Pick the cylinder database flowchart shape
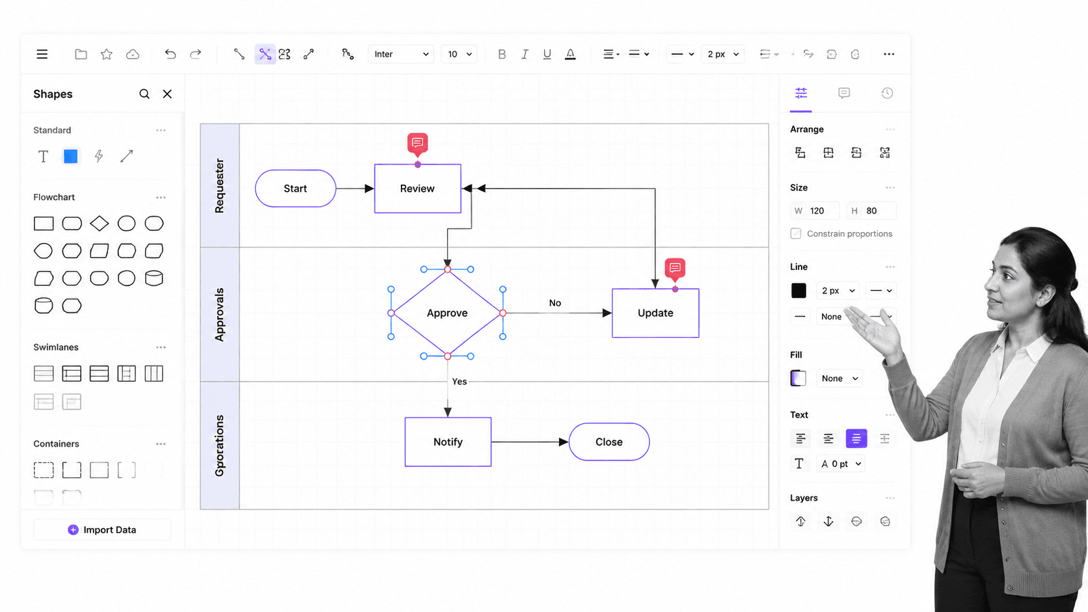 [154, 278]
